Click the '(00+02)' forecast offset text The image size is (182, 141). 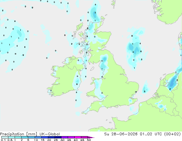tap(172, 134)
